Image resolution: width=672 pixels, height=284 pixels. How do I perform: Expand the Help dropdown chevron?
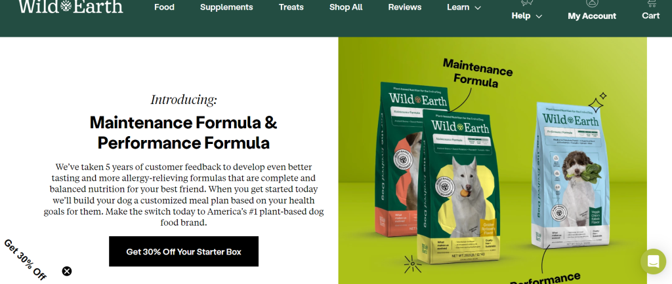pyautogui.click(x=539, y=16)
